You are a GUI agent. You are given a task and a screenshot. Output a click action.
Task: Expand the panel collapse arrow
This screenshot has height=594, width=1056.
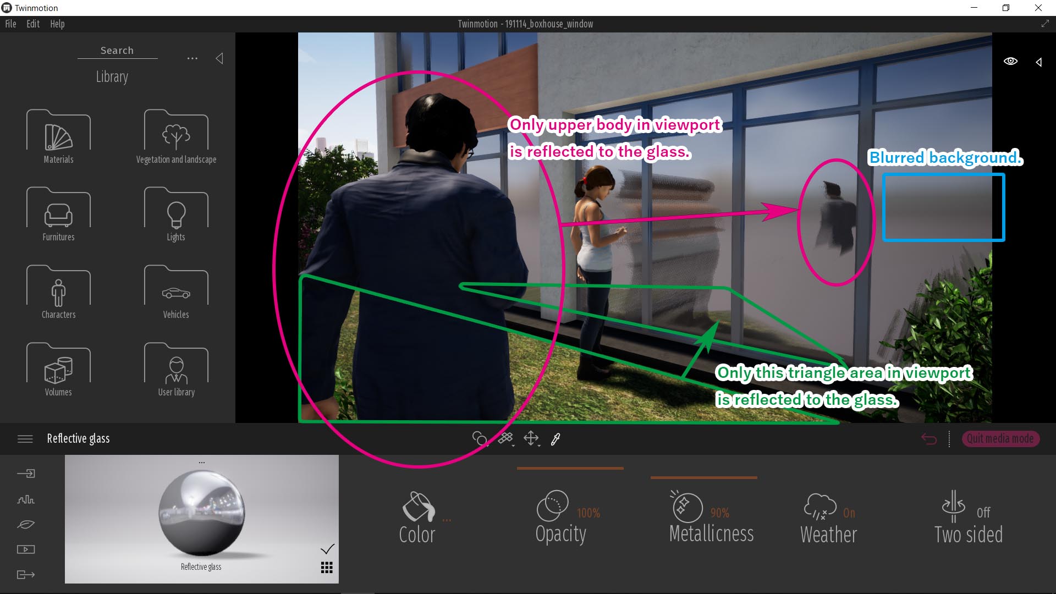pyautogui.click(x=219, y=59)
